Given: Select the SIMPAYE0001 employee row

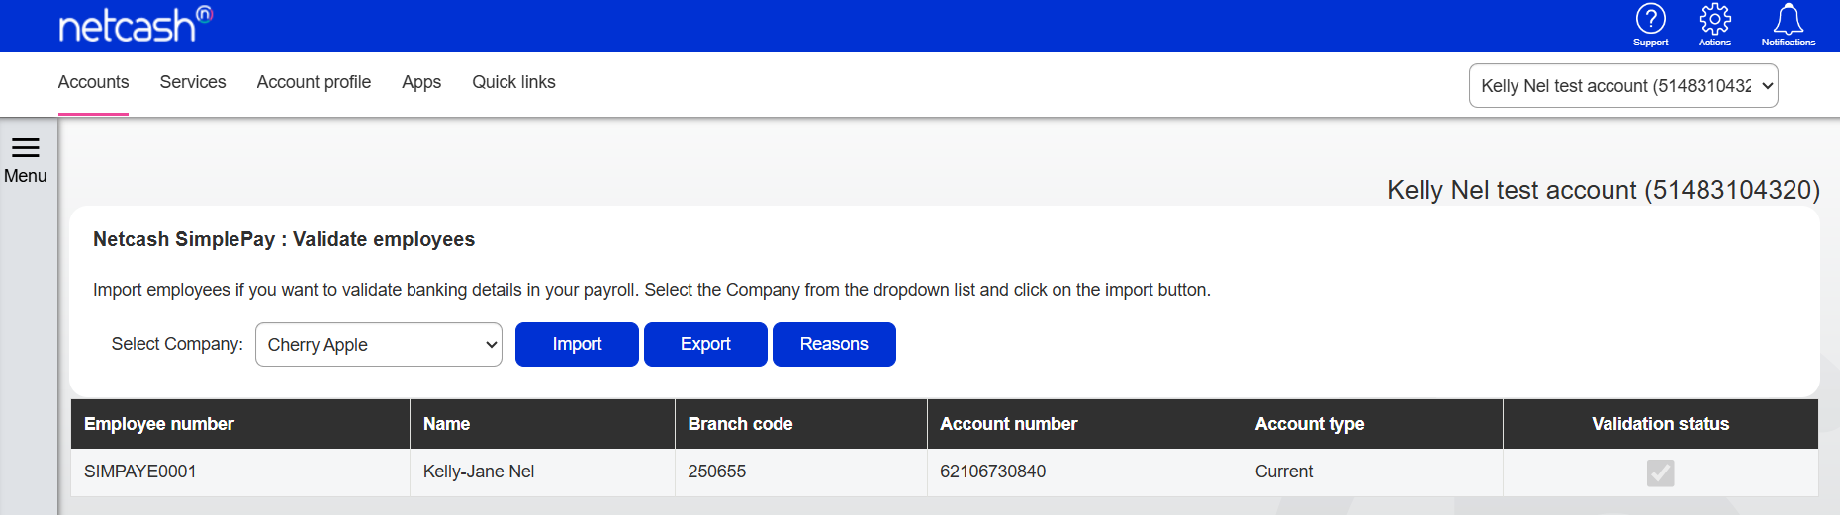Looking at the screenshot, I should [x=945, y=472].
